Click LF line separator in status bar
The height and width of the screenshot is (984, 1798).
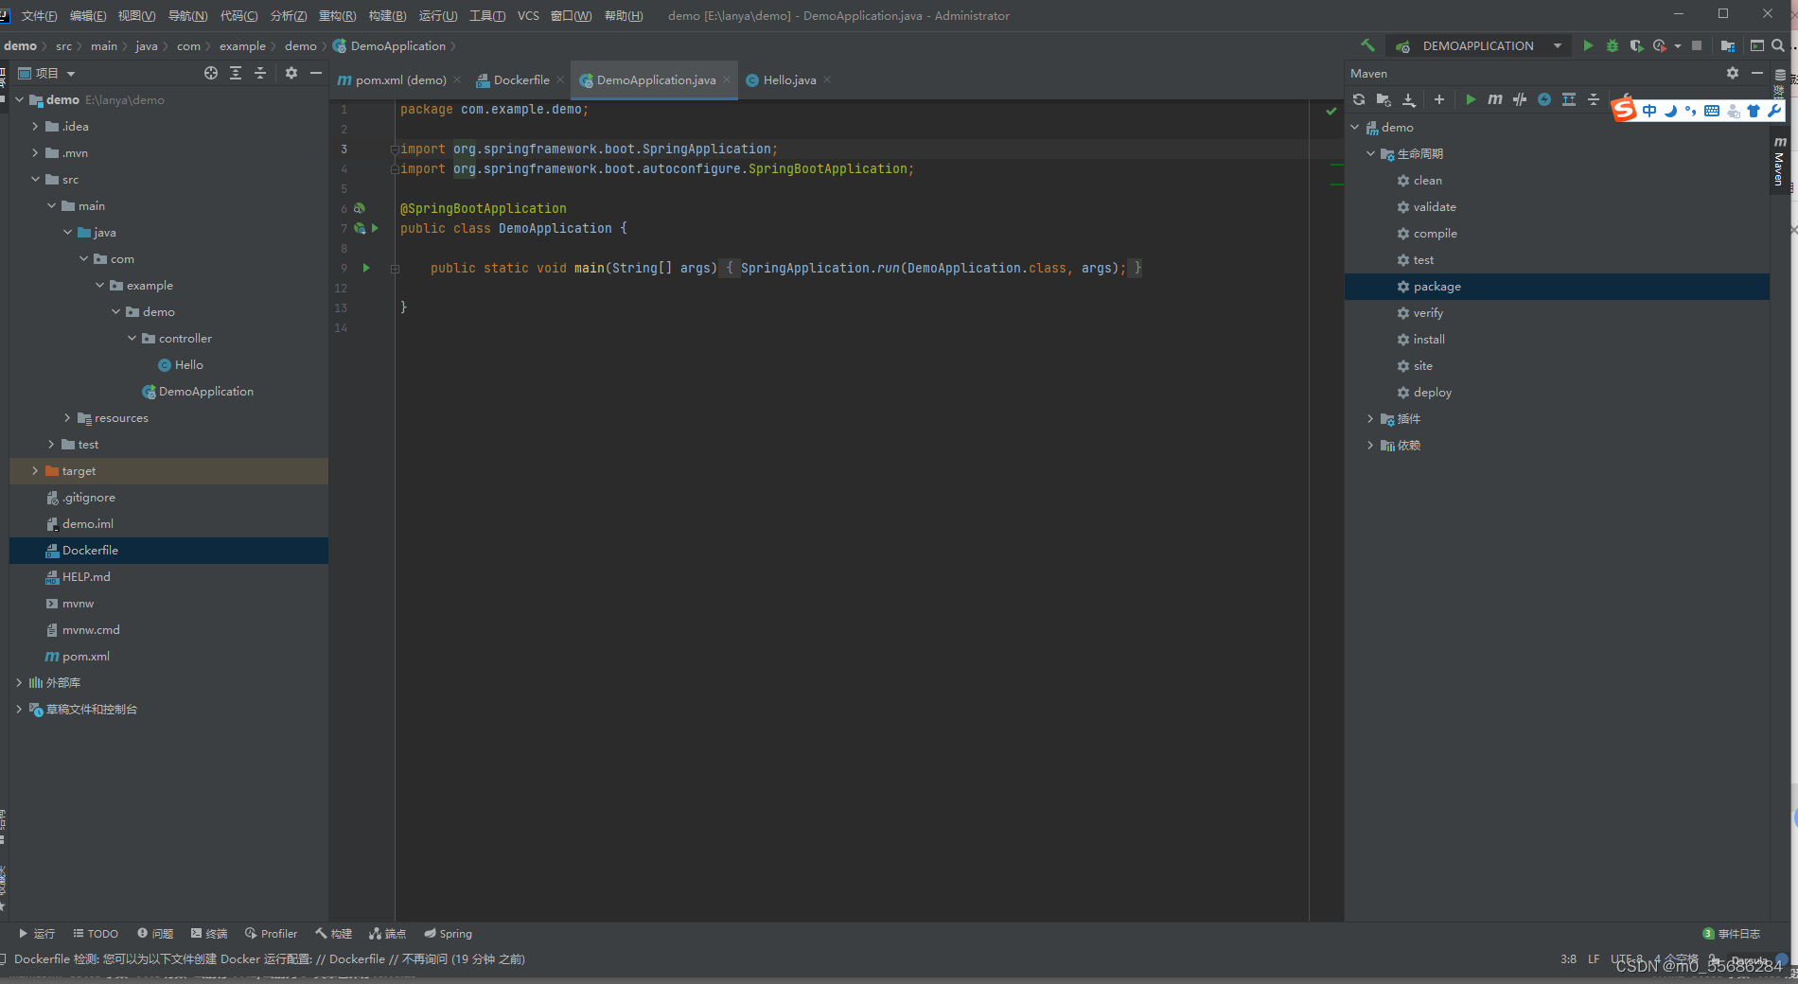1594,958
